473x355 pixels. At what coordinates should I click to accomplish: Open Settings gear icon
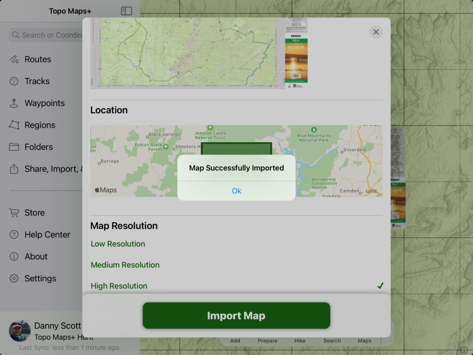coord(14,278)
